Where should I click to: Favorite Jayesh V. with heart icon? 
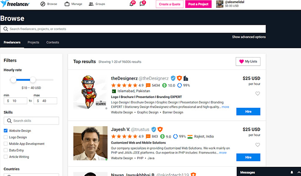[258, 145]
